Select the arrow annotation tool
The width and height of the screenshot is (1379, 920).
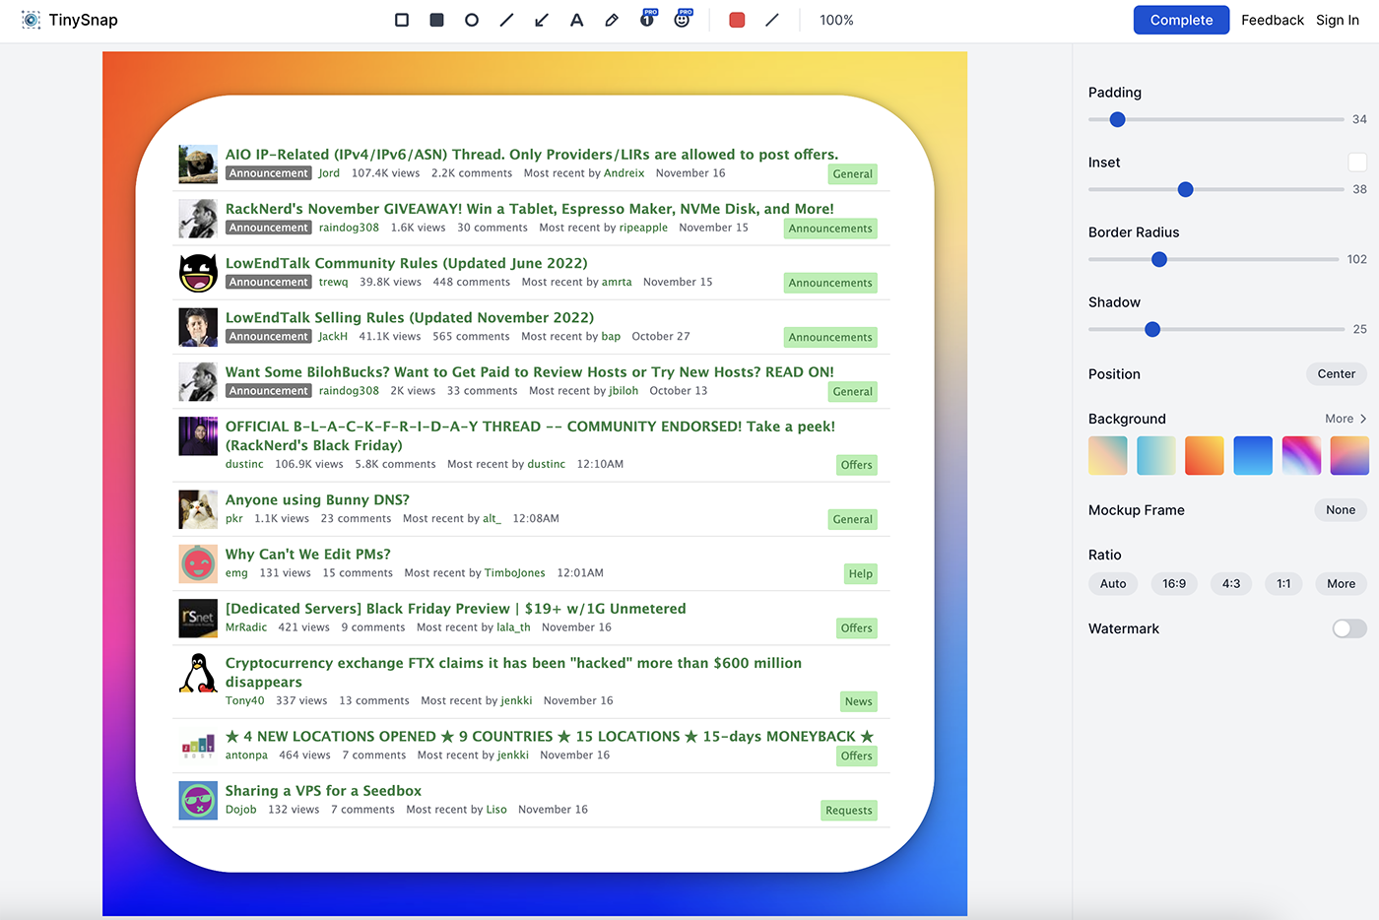542,20
